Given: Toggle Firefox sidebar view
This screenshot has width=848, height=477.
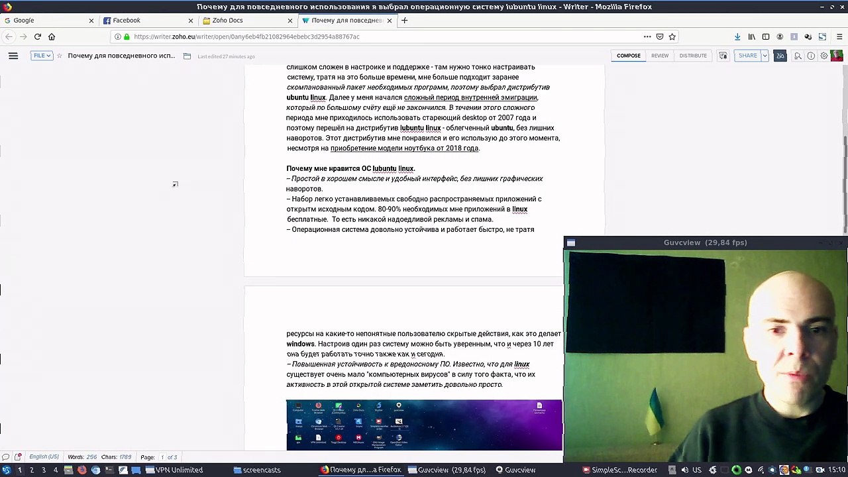Looking at the screenshot, I should tap(766, 37).
